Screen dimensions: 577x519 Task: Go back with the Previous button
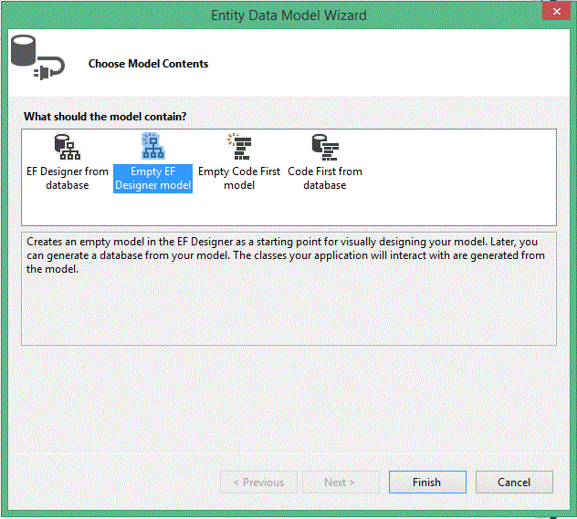[258, 482]
